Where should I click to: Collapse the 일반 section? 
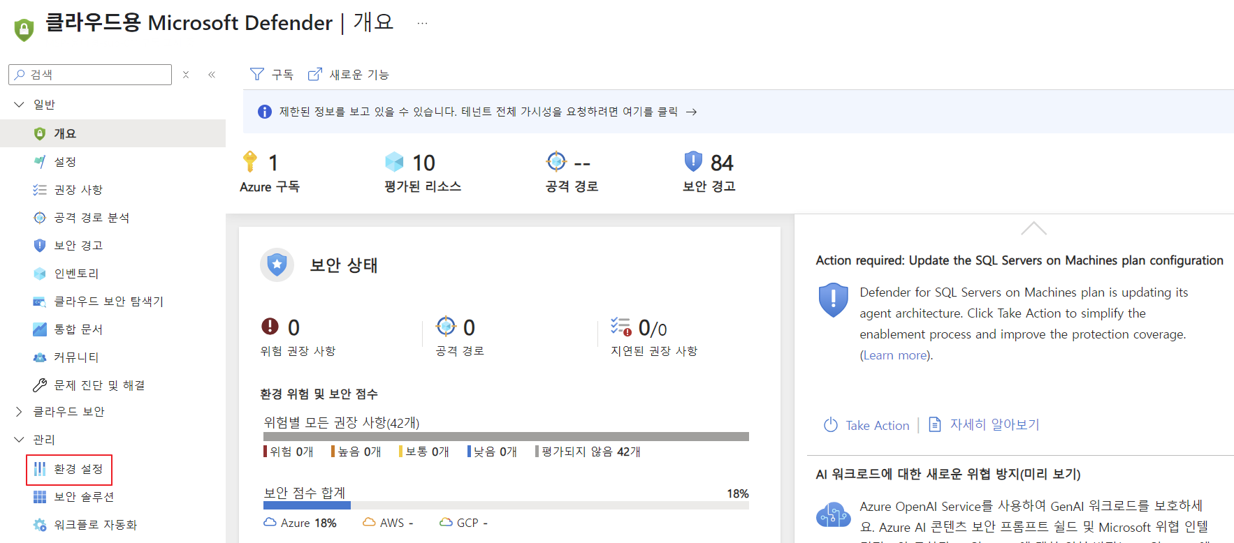click(x=19, y=105)
